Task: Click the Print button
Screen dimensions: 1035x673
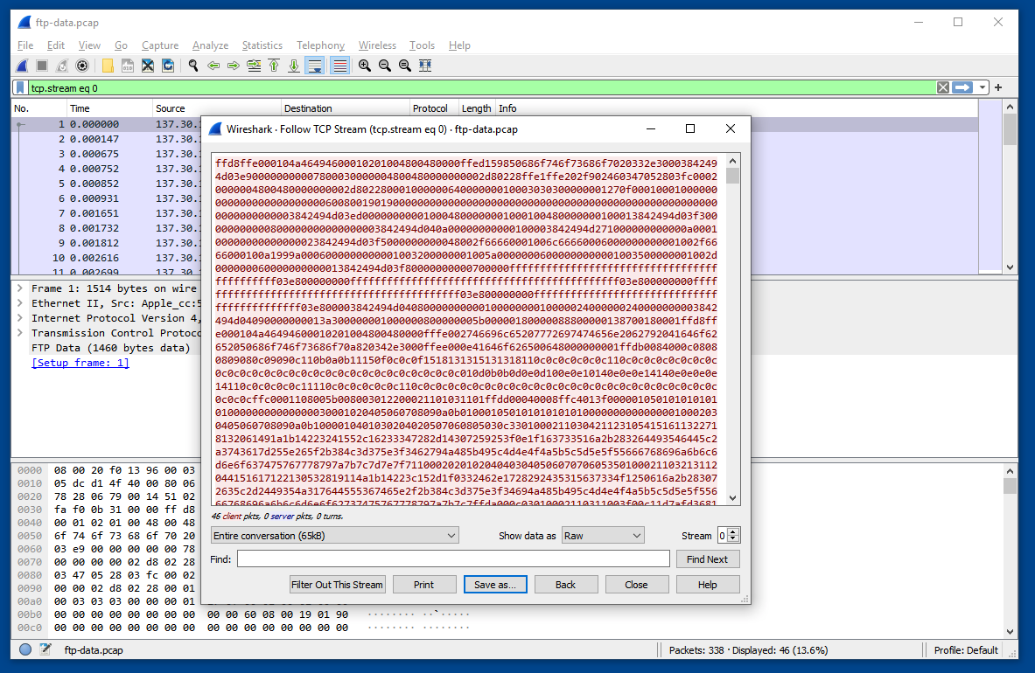Action: 423,585
